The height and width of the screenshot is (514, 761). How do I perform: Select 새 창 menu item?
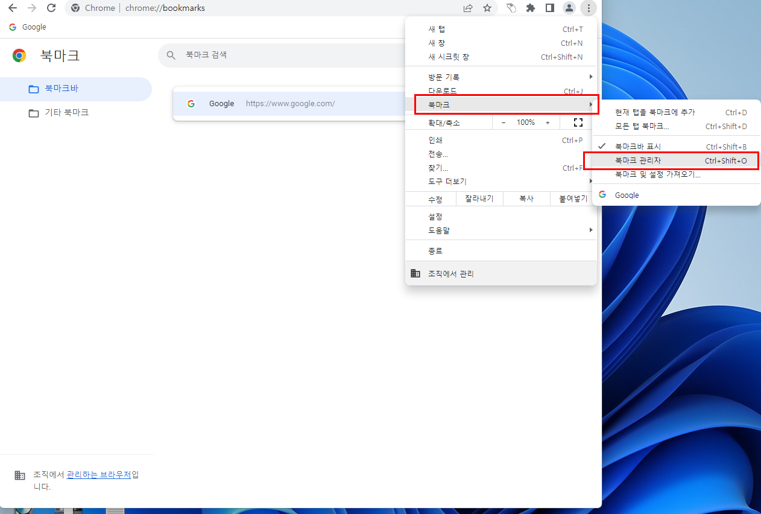point(501,43)
